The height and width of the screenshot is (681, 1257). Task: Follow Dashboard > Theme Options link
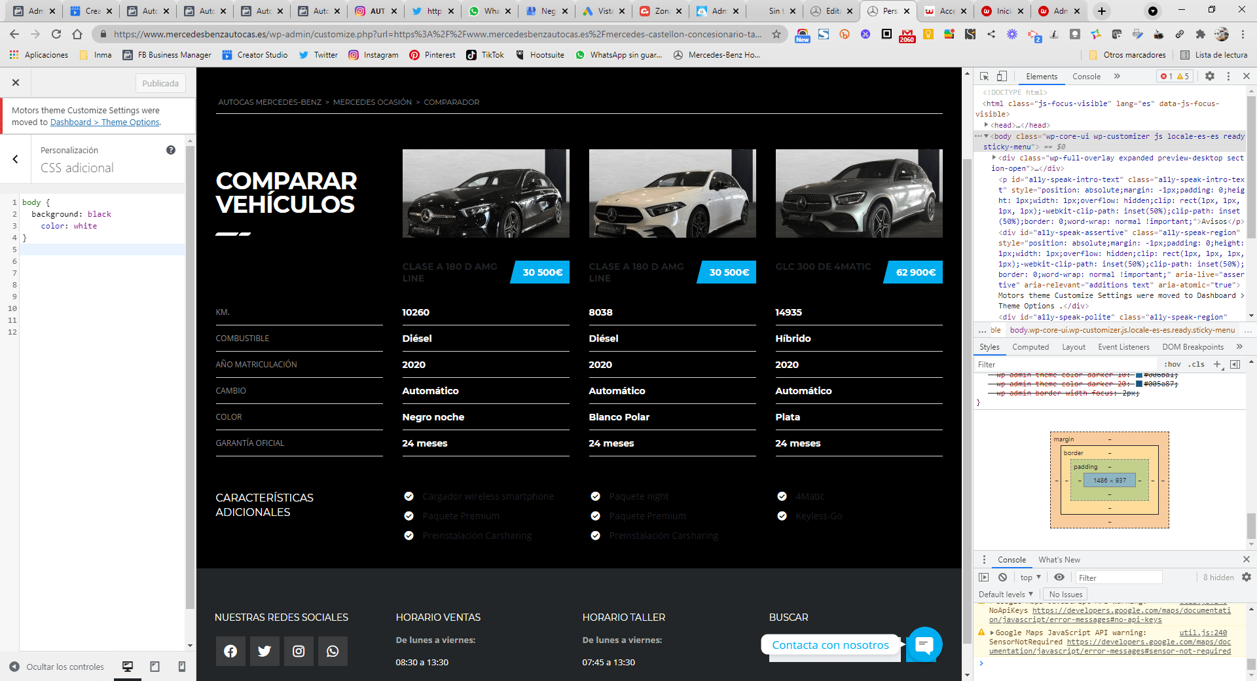point(105,122)
